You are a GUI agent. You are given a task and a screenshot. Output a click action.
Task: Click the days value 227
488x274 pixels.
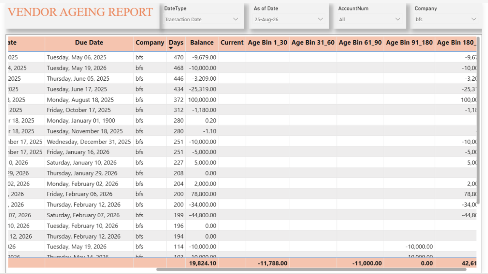(178, 162)
